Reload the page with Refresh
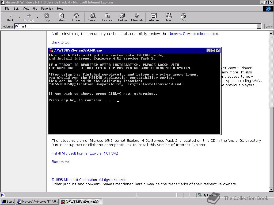 click(x=61, y=17)
